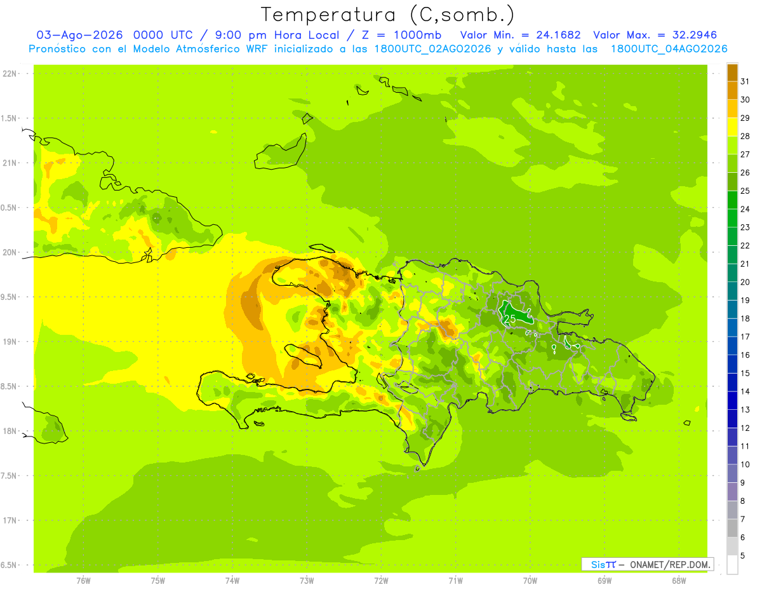Click the orange legend band between 30 and 31
The height and width of the screenshot is (589, 762).
click(x=732, y=90)
